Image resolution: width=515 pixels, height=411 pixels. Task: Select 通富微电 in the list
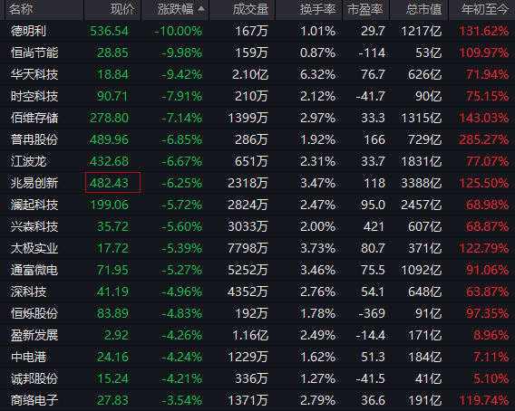(x=34, y=270)
